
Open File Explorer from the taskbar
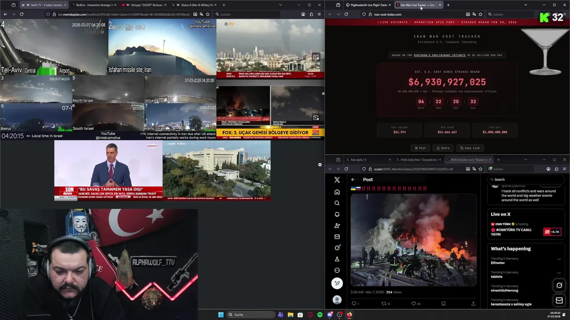290,315
